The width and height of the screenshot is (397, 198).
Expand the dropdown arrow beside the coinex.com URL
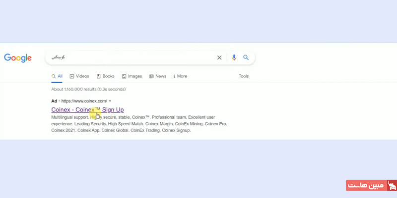(x=110, y=101)
